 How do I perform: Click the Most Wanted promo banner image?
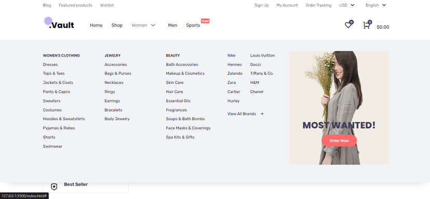[339, 108]
